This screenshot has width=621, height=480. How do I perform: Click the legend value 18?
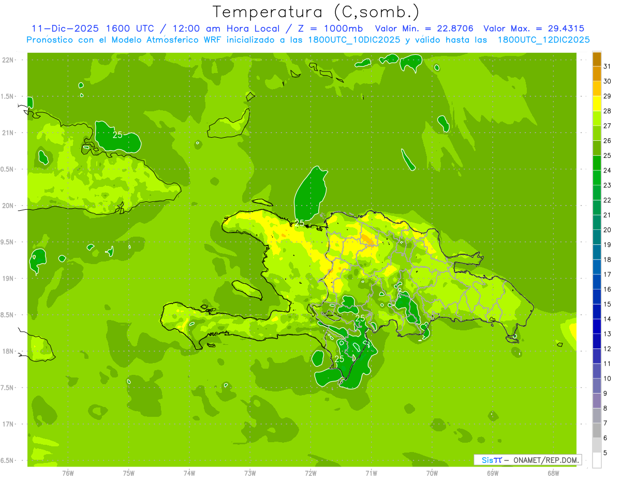(x=608, y=259)
